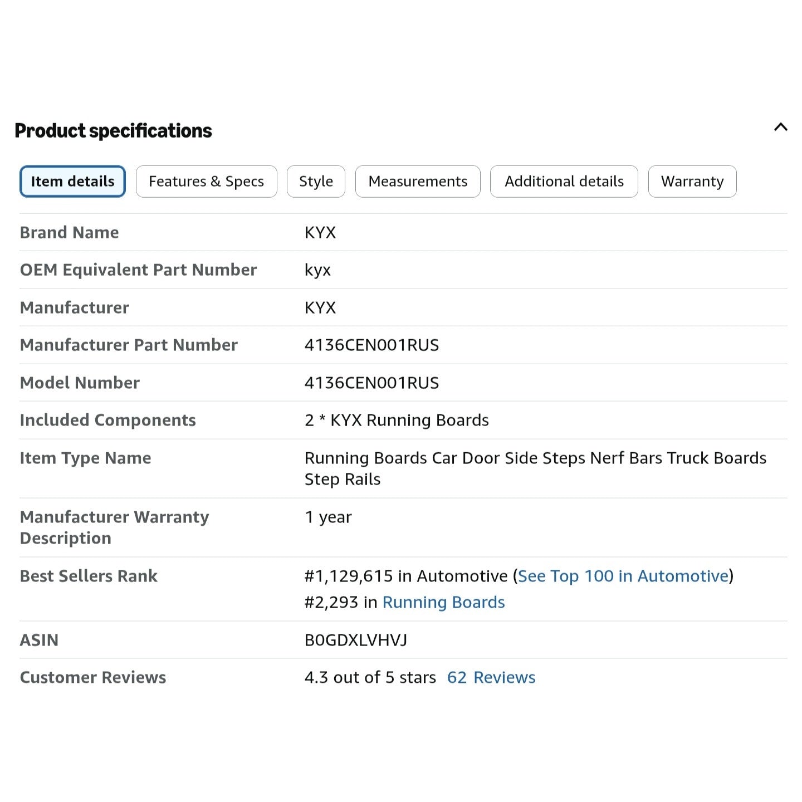Follow the Running Boards category link
This screenshot has width=802, height=802.
click(x=443, y=602)
